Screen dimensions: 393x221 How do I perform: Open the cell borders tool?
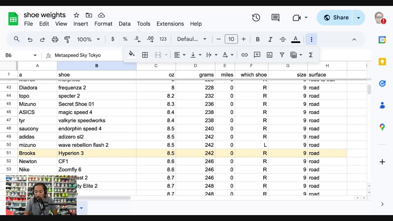pyautogui.click(x=145, y=55)
